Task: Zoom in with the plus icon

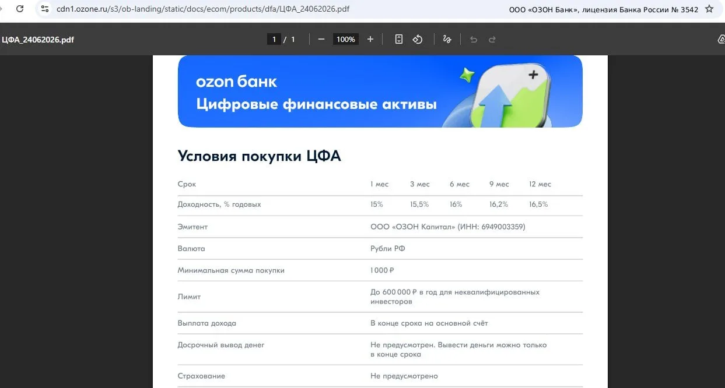Action: (370, 39)
